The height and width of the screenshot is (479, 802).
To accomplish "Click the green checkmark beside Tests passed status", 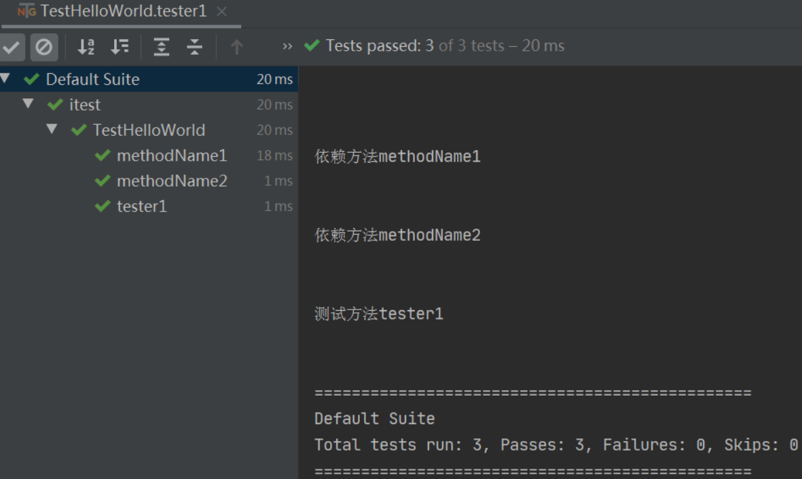I will pyautogui.click(x=311, y=46).
